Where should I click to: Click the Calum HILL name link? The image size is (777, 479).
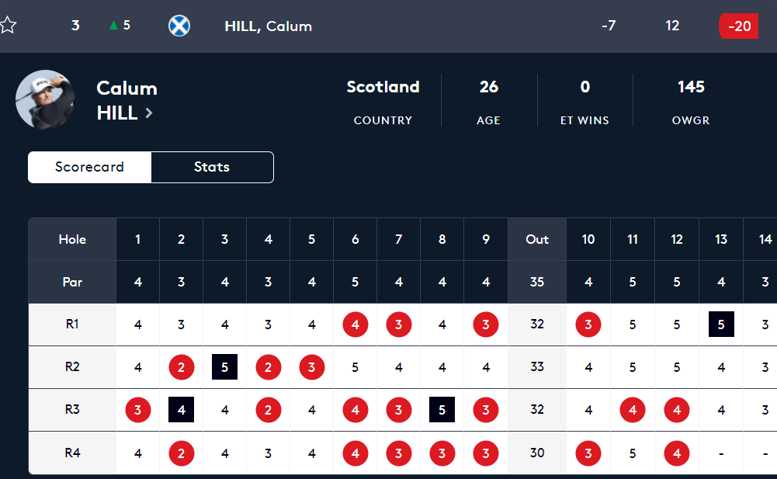[127, 100]
